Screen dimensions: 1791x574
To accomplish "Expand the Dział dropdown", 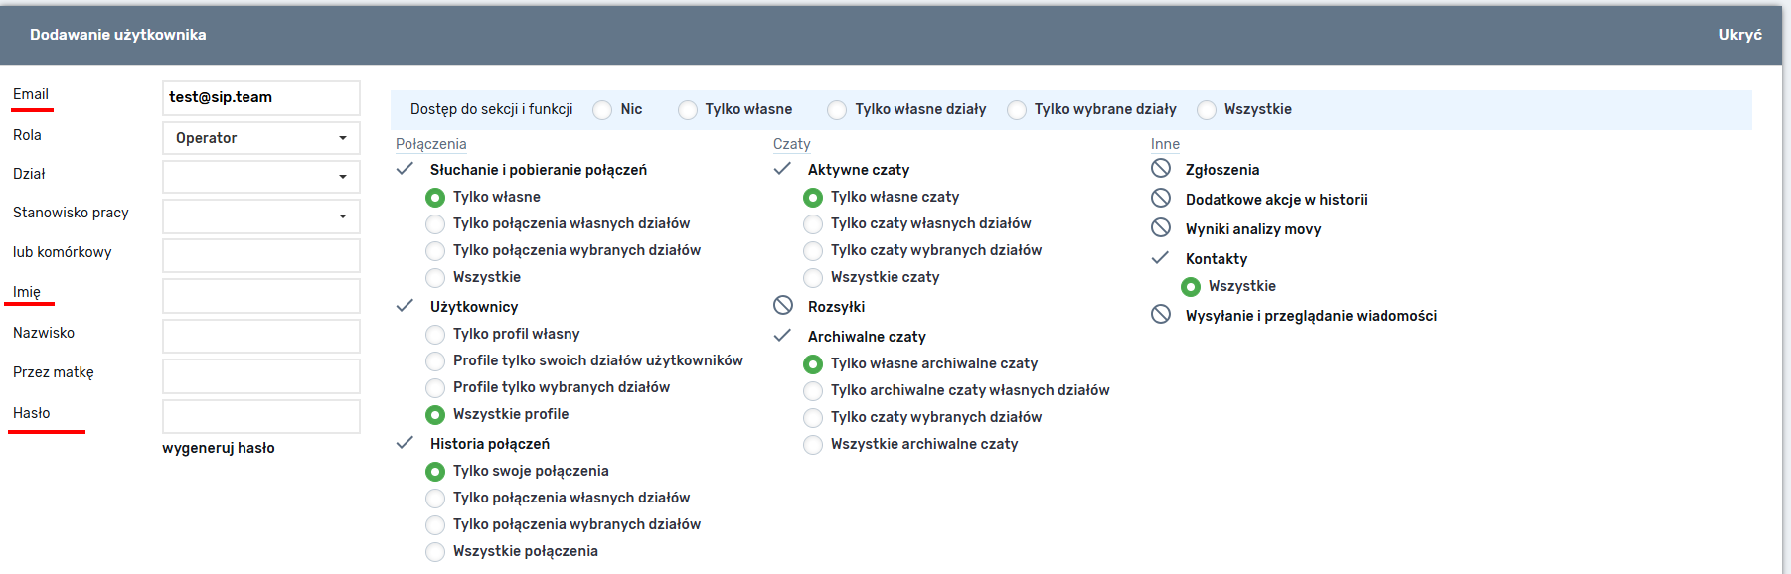I will 260,177.
